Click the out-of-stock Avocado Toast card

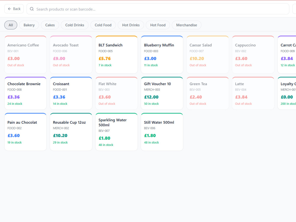click(x=71, y=54)
